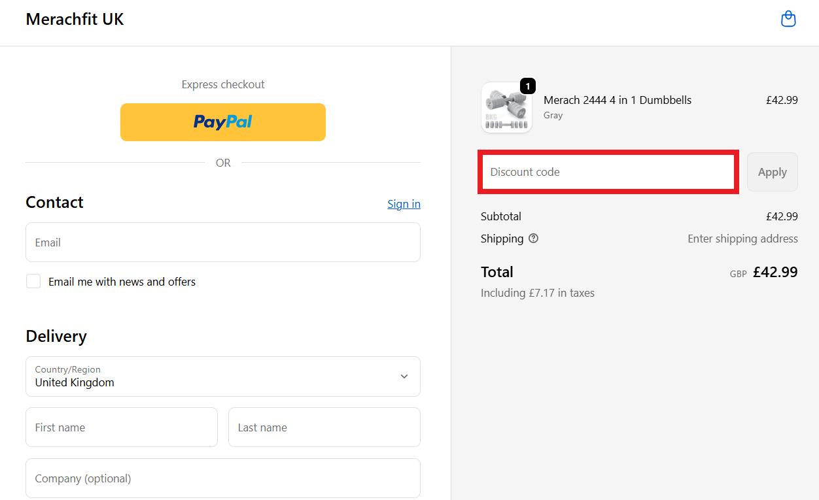The height and width of the screenshot is (500, 819).
Task: Pay with the PayPal express button
Action: (222, 122)
